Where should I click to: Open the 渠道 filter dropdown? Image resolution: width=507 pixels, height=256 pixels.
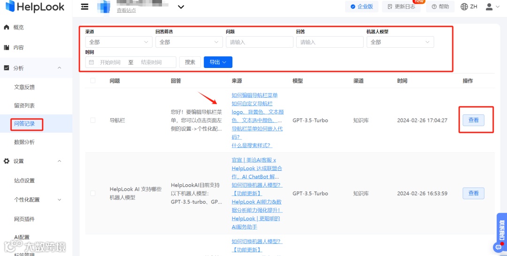click(x=119, y=42)
